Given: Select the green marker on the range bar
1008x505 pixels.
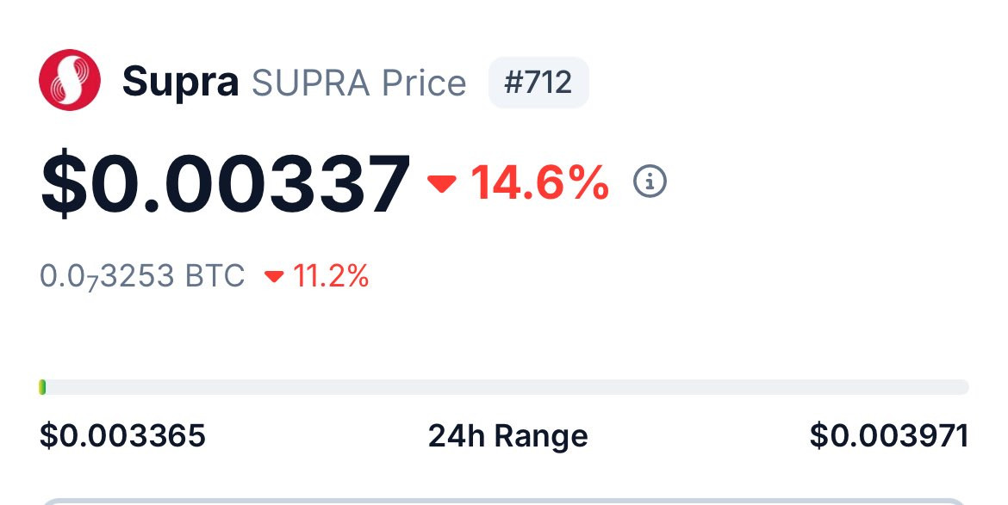Looking at the screenshot, I should click(42, 387).
